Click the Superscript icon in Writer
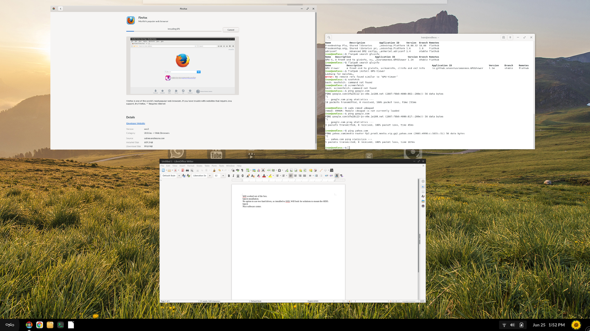Screen dimensions: 590x331 [248, 176]
